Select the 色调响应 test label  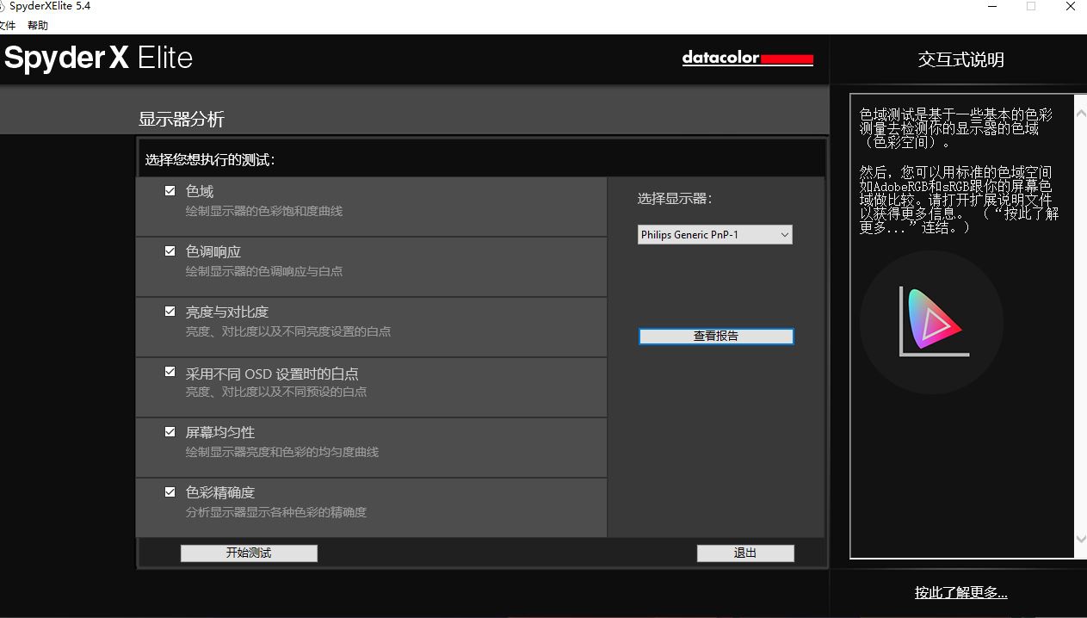213,251
